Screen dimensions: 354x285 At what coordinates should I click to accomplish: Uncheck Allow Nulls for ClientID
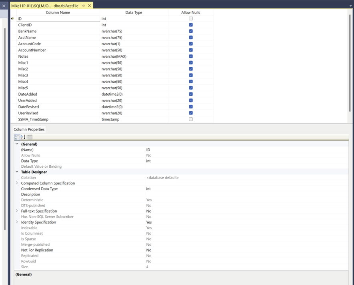(191, 25)
